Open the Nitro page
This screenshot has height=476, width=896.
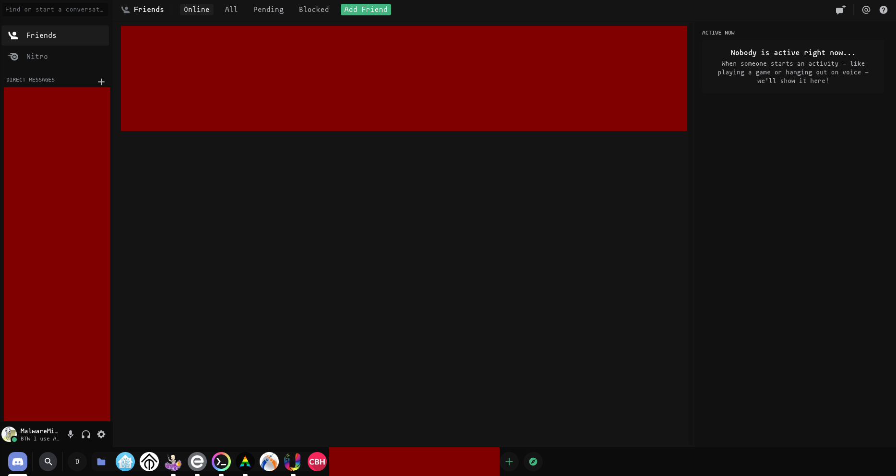click(37, 56)
